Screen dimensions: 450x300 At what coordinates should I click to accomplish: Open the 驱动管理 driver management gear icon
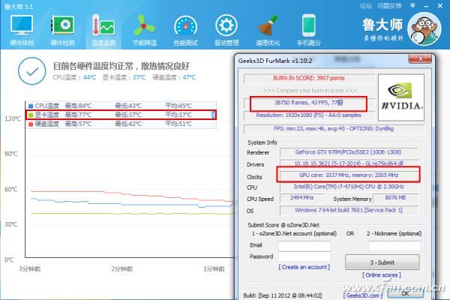pos(226,31)
